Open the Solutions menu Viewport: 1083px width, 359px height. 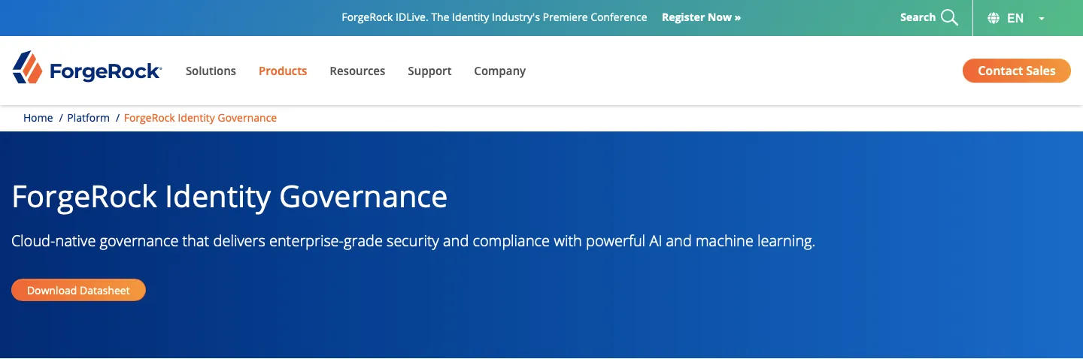tap(211, 71)
